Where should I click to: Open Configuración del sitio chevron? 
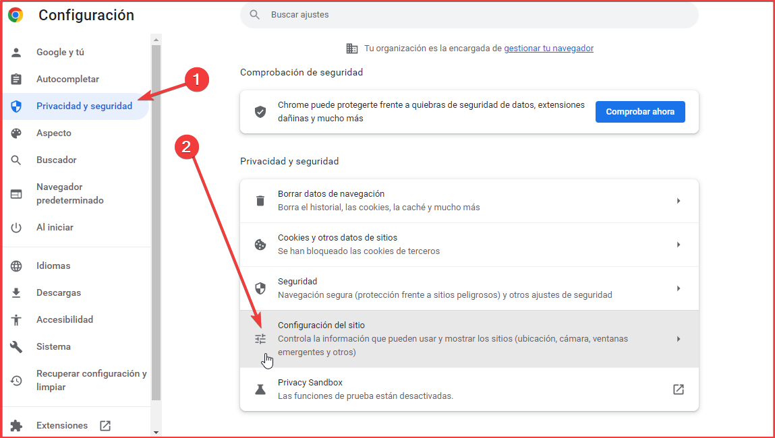(679, 339)
